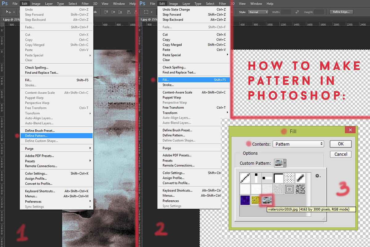Screen dimensions: 370x247
Task: Click the Custom Pattern preview dropdown arrow
Action: (x=285, y=163)
